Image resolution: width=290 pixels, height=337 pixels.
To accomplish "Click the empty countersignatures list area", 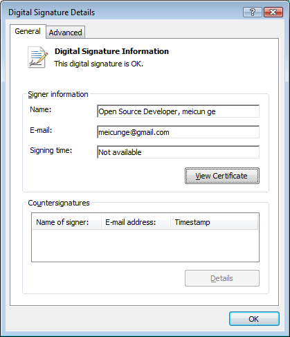I will 145,246.
